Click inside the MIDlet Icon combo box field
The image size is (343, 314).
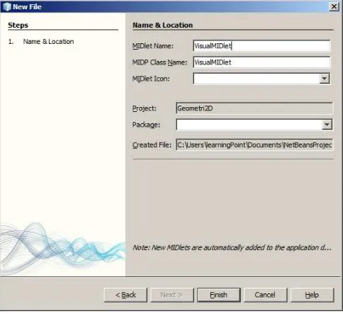[257, 79]
